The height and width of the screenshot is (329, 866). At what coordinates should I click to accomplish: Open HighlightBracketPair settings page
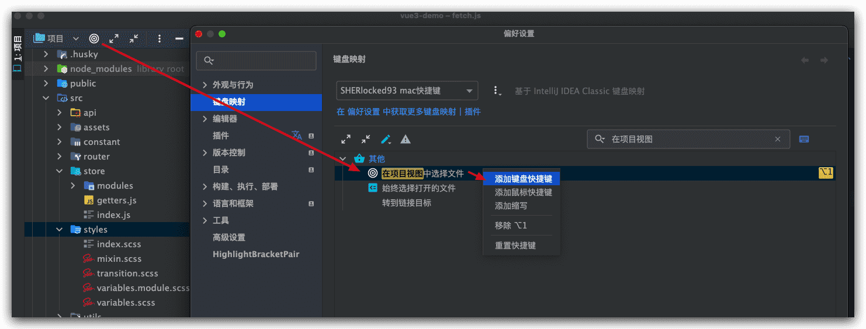[x=256, y=254]
